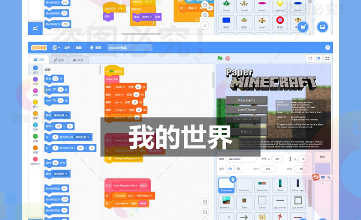Select the 运算 operators block category
The height and width of the screenshot is (220, 361).
[x=35, y=138]
